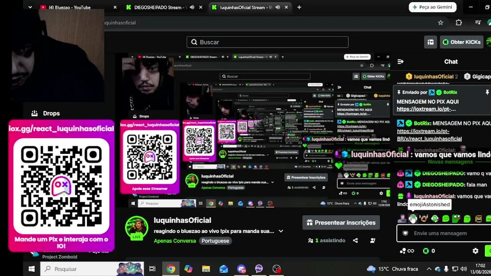Collapse the chat panel with the arrow icon
The height and width of the screenshot is (276, 491).
pyautogui.click(x=400, y=62)
